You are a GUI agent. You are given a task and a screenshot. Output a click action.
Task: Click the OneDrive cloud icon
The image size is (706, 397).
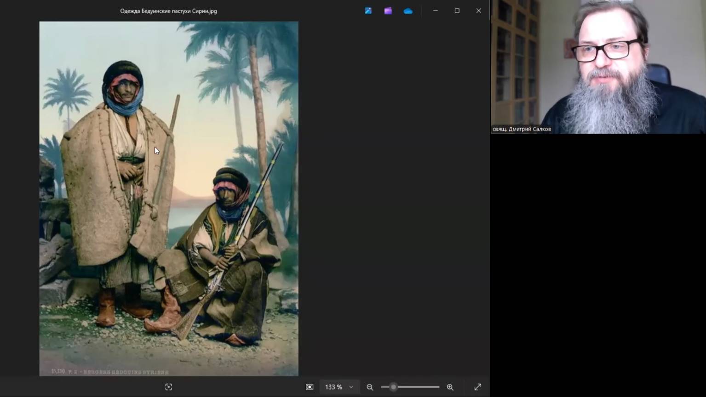pyautogui.click(x=408, y=11)
